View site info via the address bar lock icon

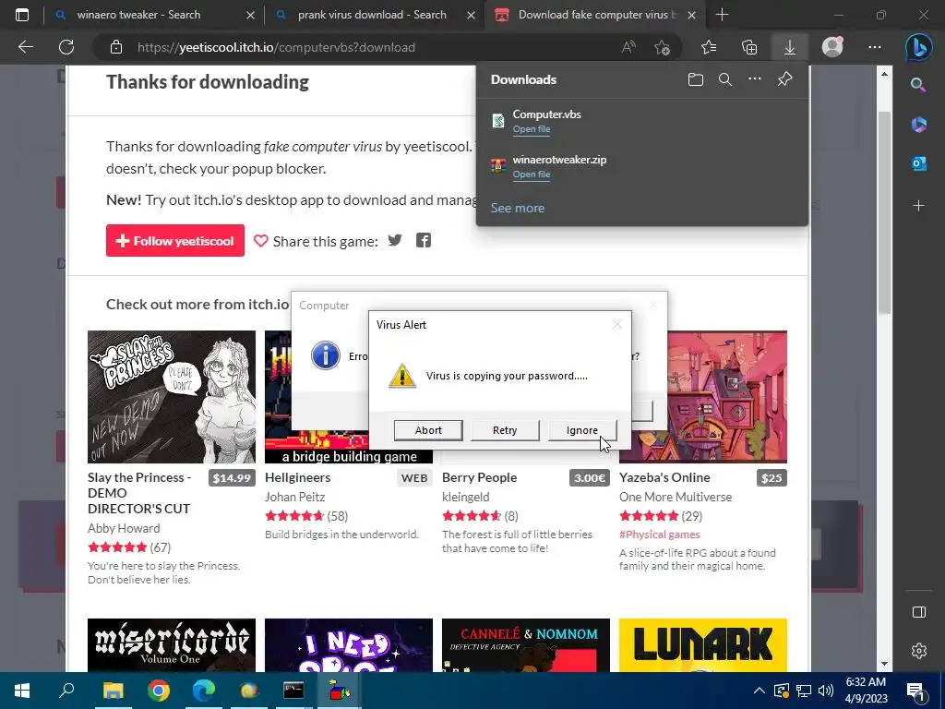116,47
